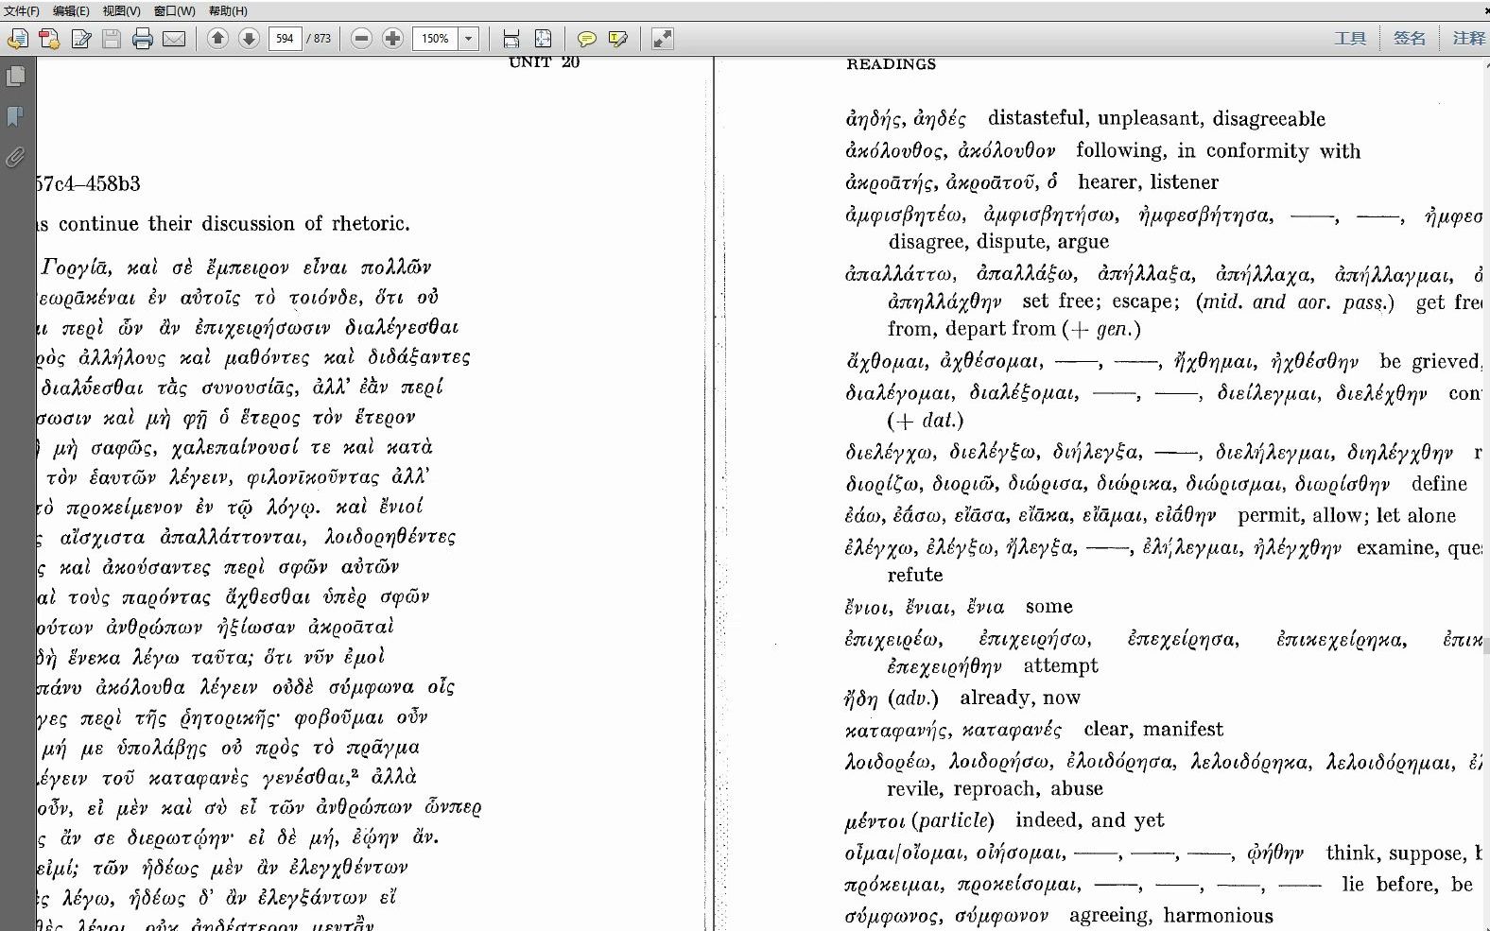Click the text 'distasteful, unpleasant, disagreeable'

click(x=1156, y=118)
